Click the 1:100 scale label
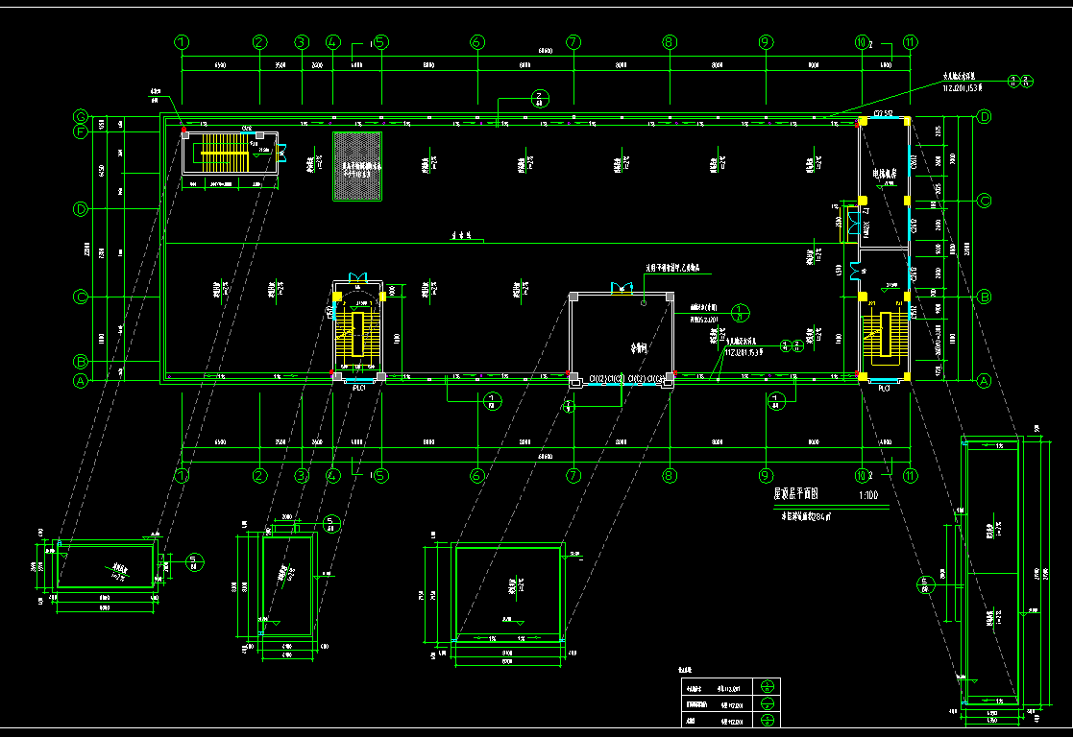The image size is (1073, 737). [x=868, y=495]
